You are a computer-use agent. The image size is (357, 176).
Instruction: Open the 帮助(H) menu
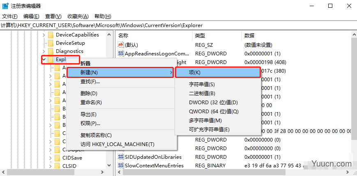click(103, 16)
